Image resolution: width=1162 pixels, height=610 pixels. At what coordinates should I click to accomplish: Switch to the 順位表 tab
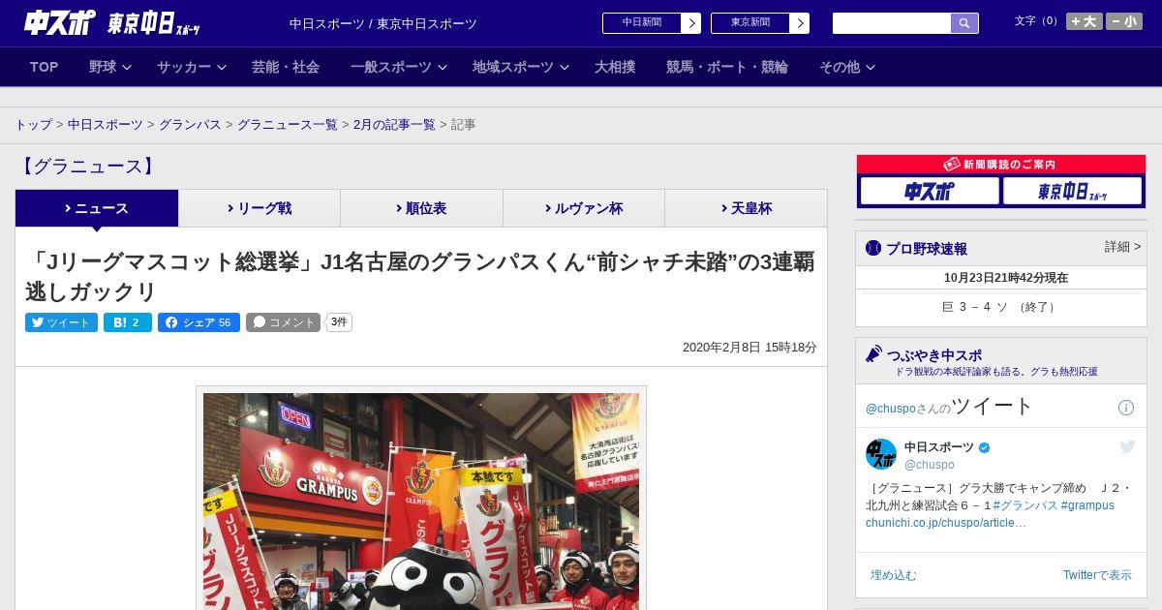point(421,208)
